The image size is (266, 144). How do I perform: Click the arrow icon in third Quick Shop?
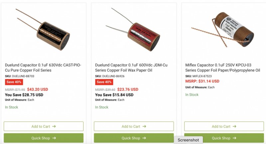pyautogui.click(x=234, y=138)
